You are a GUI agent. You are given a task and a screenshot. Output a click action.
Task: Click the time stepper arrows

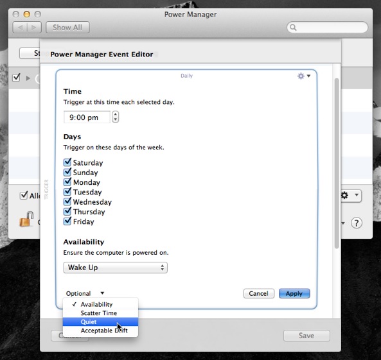(116, 117)
